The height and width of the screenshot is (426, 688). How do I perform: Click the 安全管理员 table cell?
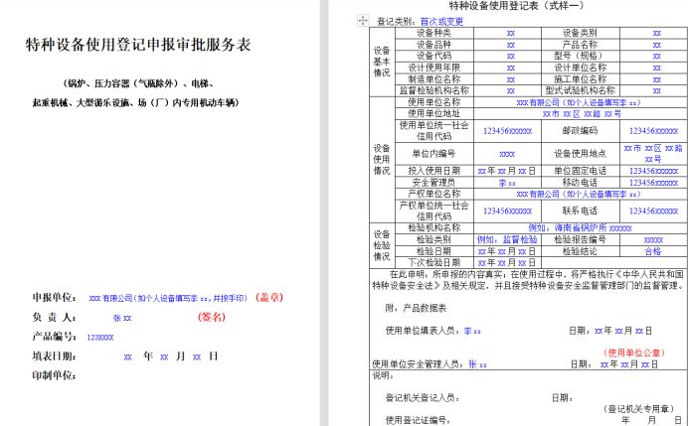[434, 183]
